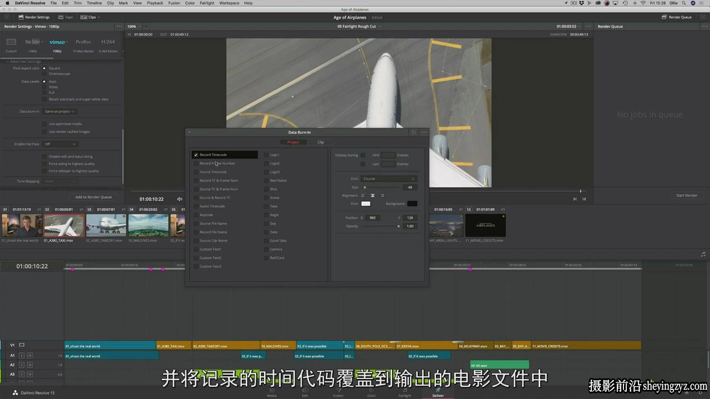710x399 pixels.
Task: Open the Tone Mapping dropdown
Action: [x=59, y=181]
